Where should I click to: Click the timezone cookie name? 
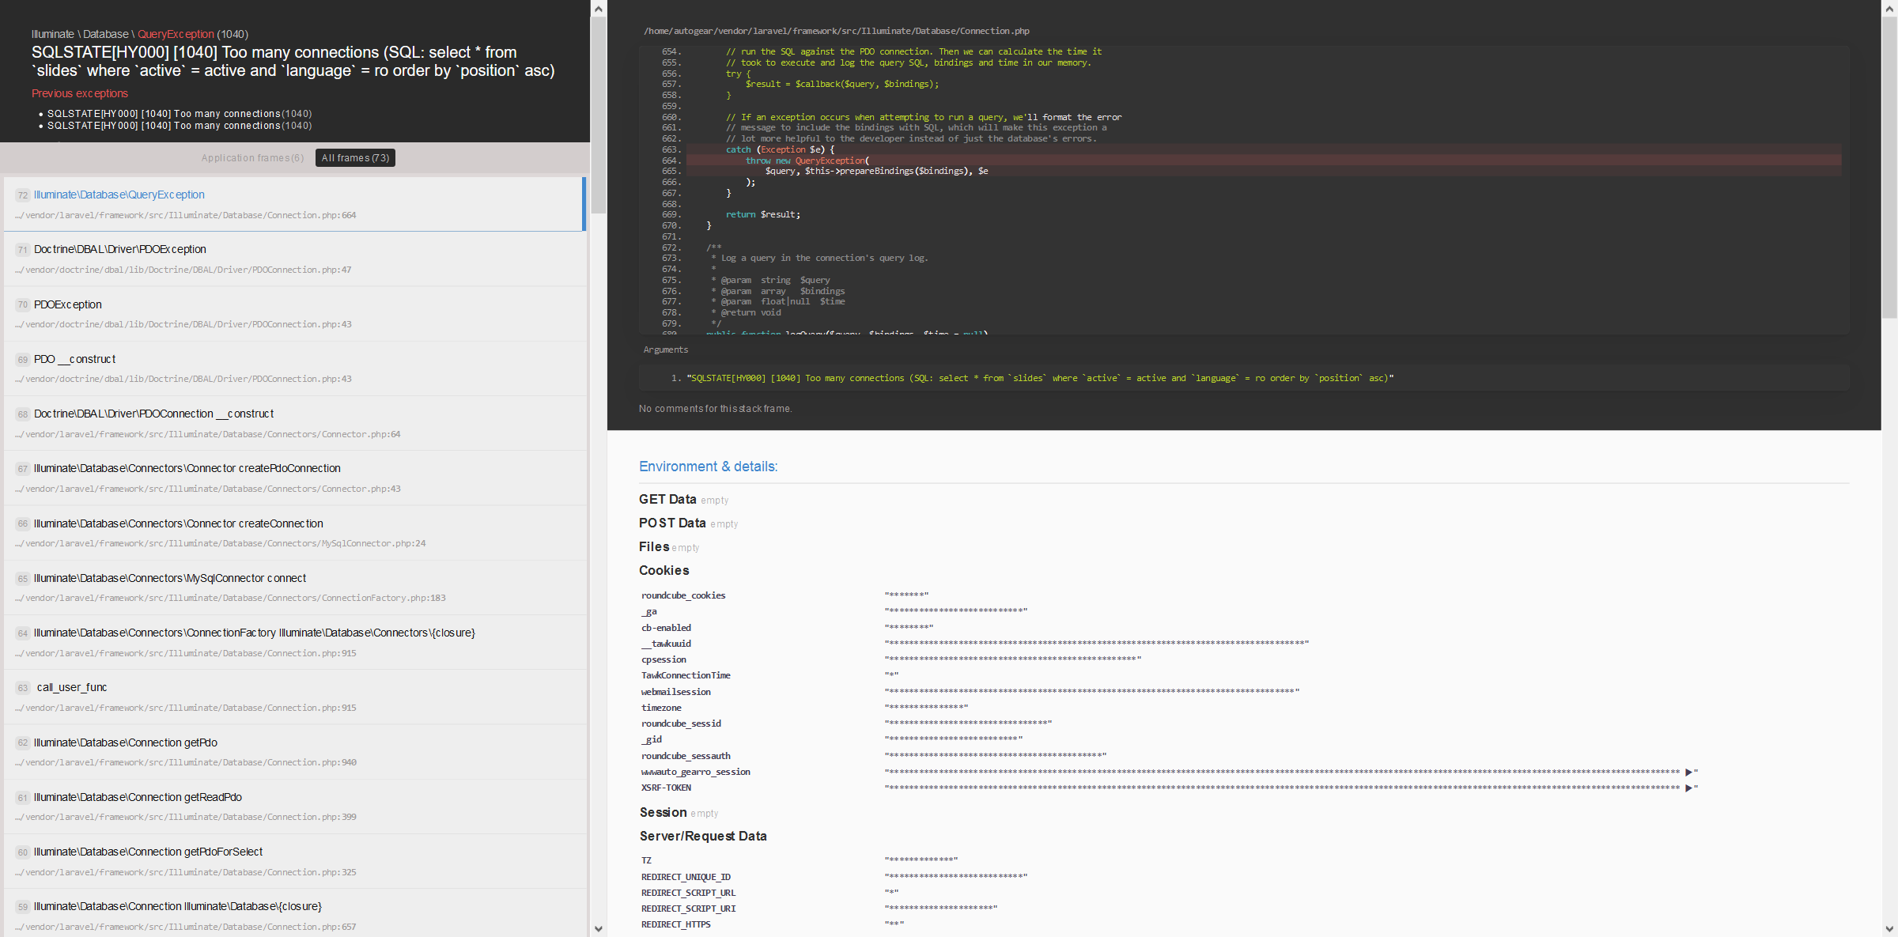[661, 708]
